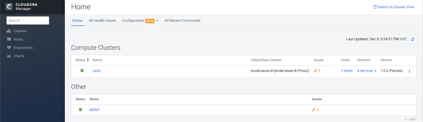The width and height of the screenshot is (423, 122).
Task: Sort clusters by the Status column arrow
Action: [88, 60]
